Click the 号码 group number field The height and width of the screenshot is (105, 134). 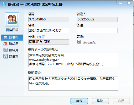point(49,19)
